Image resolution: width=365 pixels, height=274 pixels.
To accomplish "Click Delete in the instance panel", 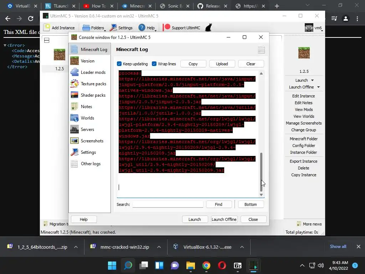I will click(x=304, y=168).
